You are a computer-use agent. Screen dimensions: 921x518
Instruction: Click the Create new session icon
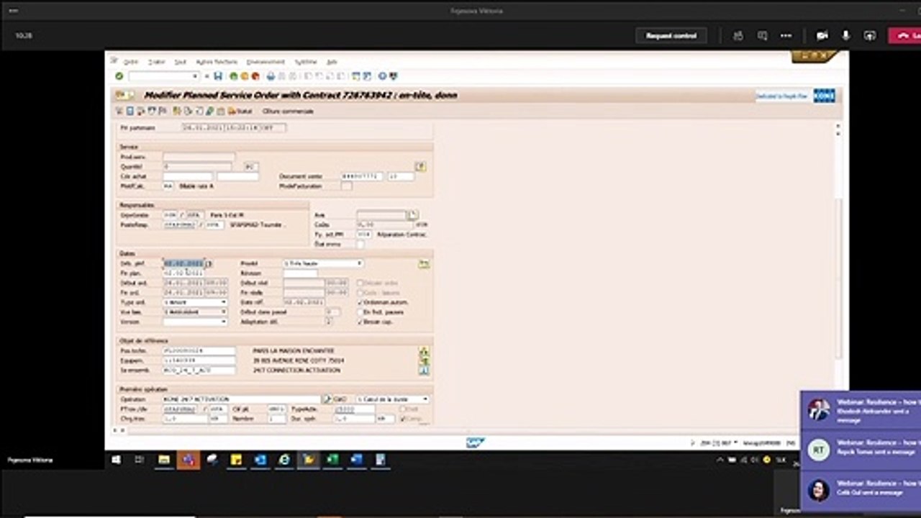tap(356, 76)
